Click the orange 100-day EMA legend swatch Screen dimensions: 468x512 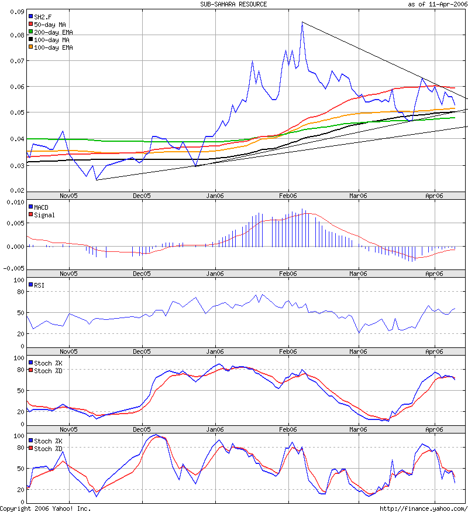pyautogui.click(x=31, y=47)
